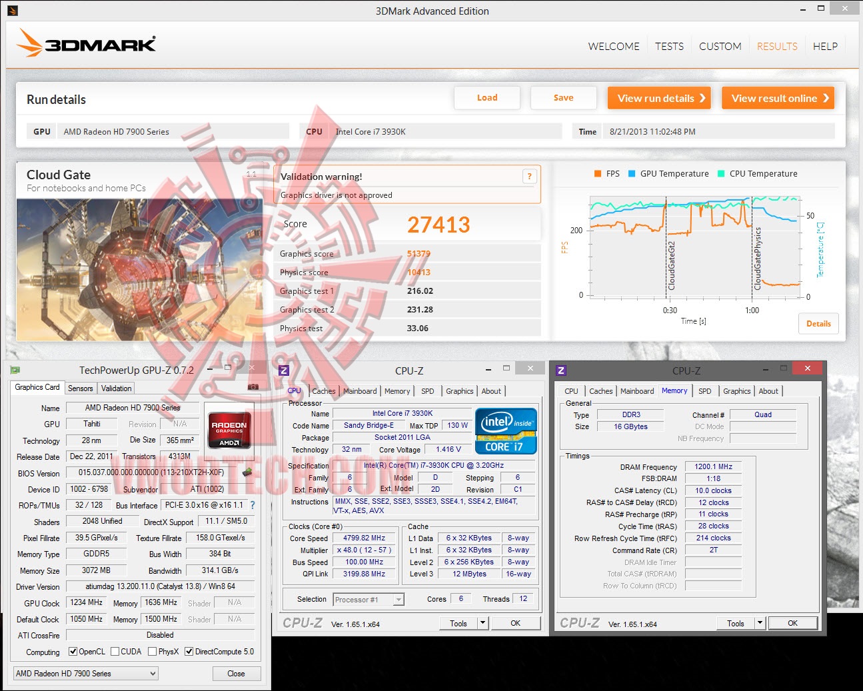Save the BIOS using the chip icon in GPU-Z
This screenshot has height=691, width=863.
(247, 472)
